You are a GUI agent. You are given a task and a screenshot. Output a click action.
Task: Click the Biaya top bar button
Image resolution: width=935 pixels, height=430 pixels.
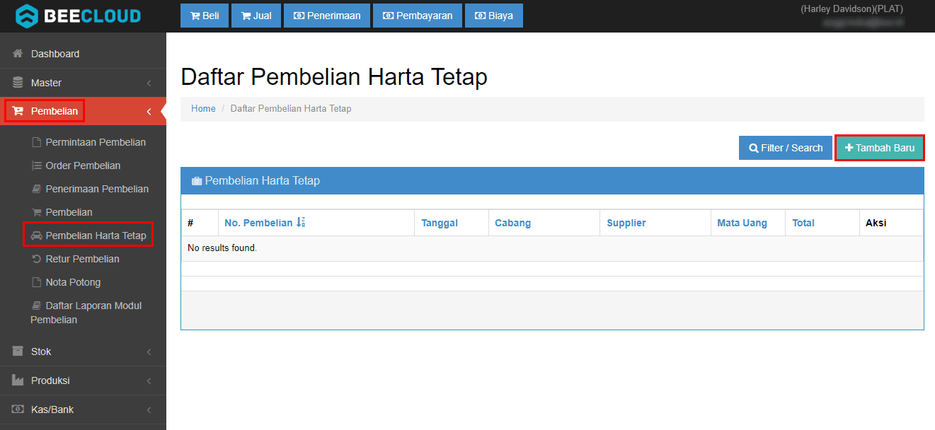(494, 16)
